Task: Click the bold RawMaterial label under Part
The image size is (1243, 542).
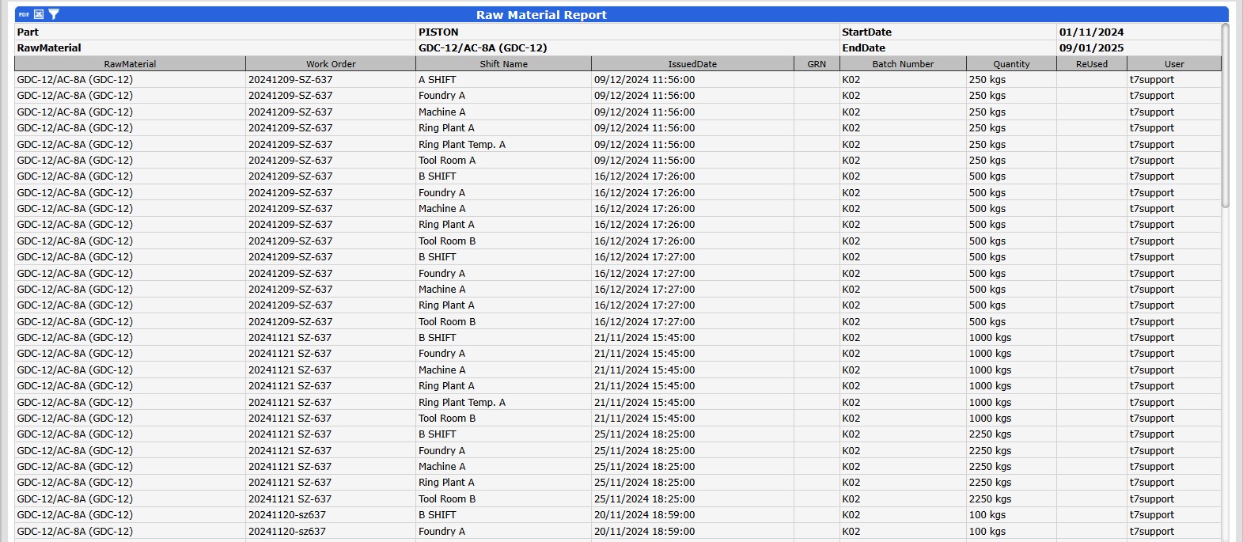Action: 49,48
